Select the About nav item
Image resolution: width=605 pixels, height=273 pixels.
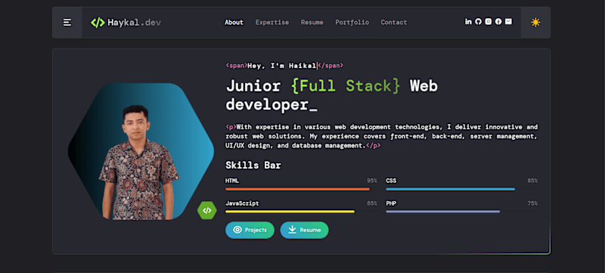point(234,23)
